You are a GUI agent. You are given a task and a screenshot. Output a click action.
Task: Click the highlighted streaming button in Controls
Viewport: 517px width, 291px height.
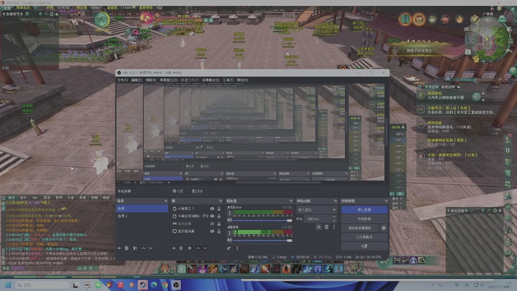[364, 210]
